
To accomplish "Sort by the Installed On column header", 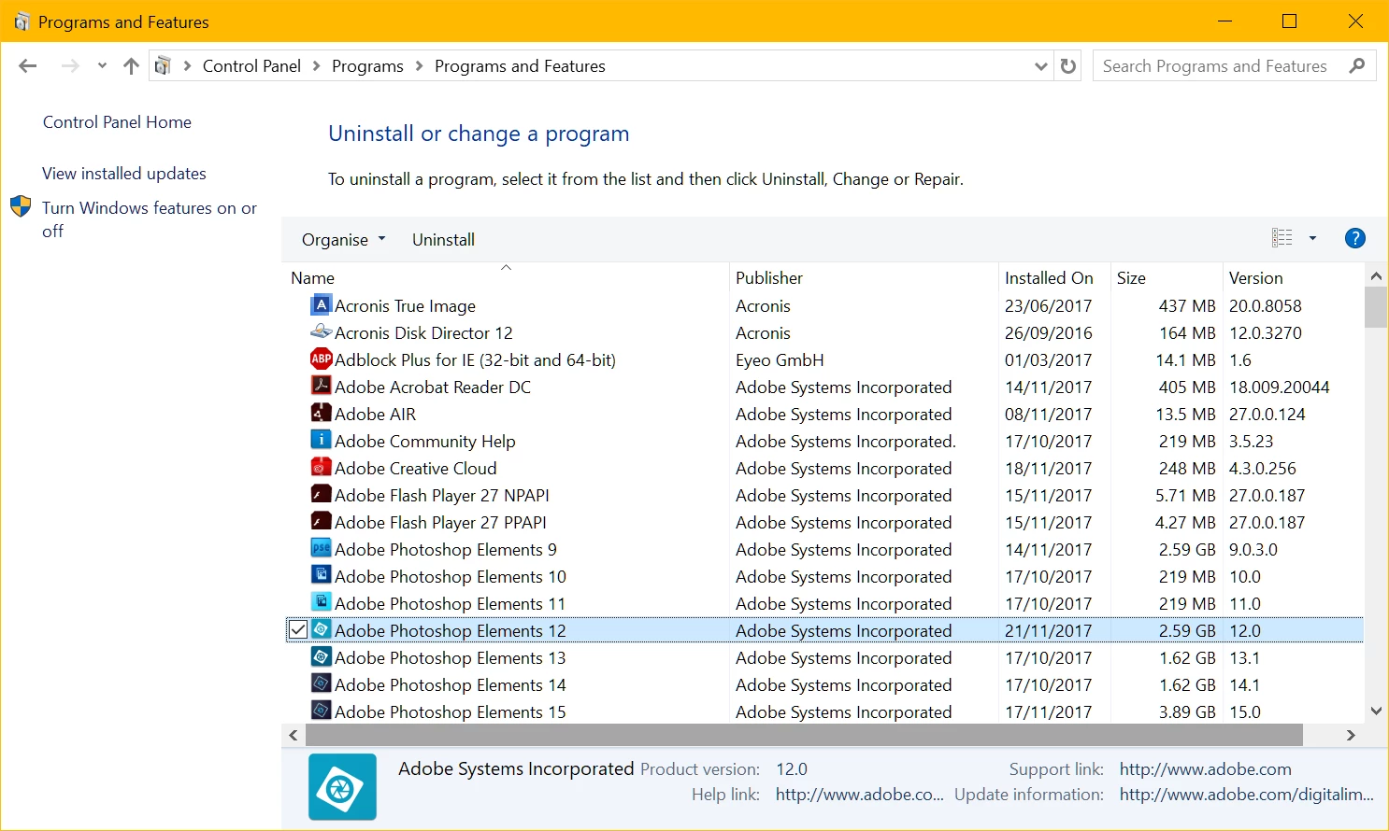I will pos(1054,277).
